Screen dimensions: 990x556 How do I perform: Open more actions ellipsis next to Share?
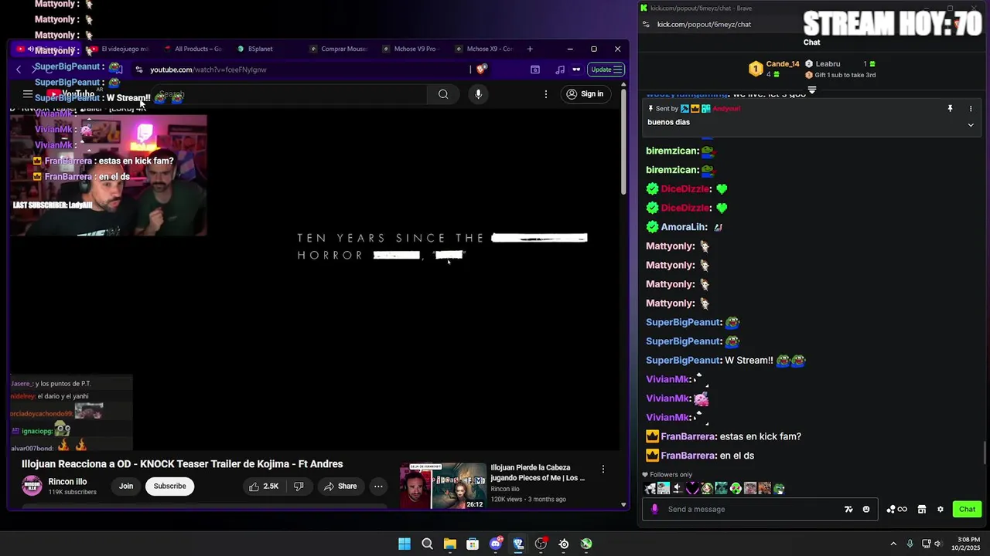(378, 486)
